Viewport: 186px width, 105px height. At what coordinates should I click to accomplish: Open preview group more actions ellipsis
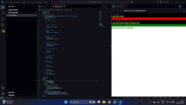[183, 6]
